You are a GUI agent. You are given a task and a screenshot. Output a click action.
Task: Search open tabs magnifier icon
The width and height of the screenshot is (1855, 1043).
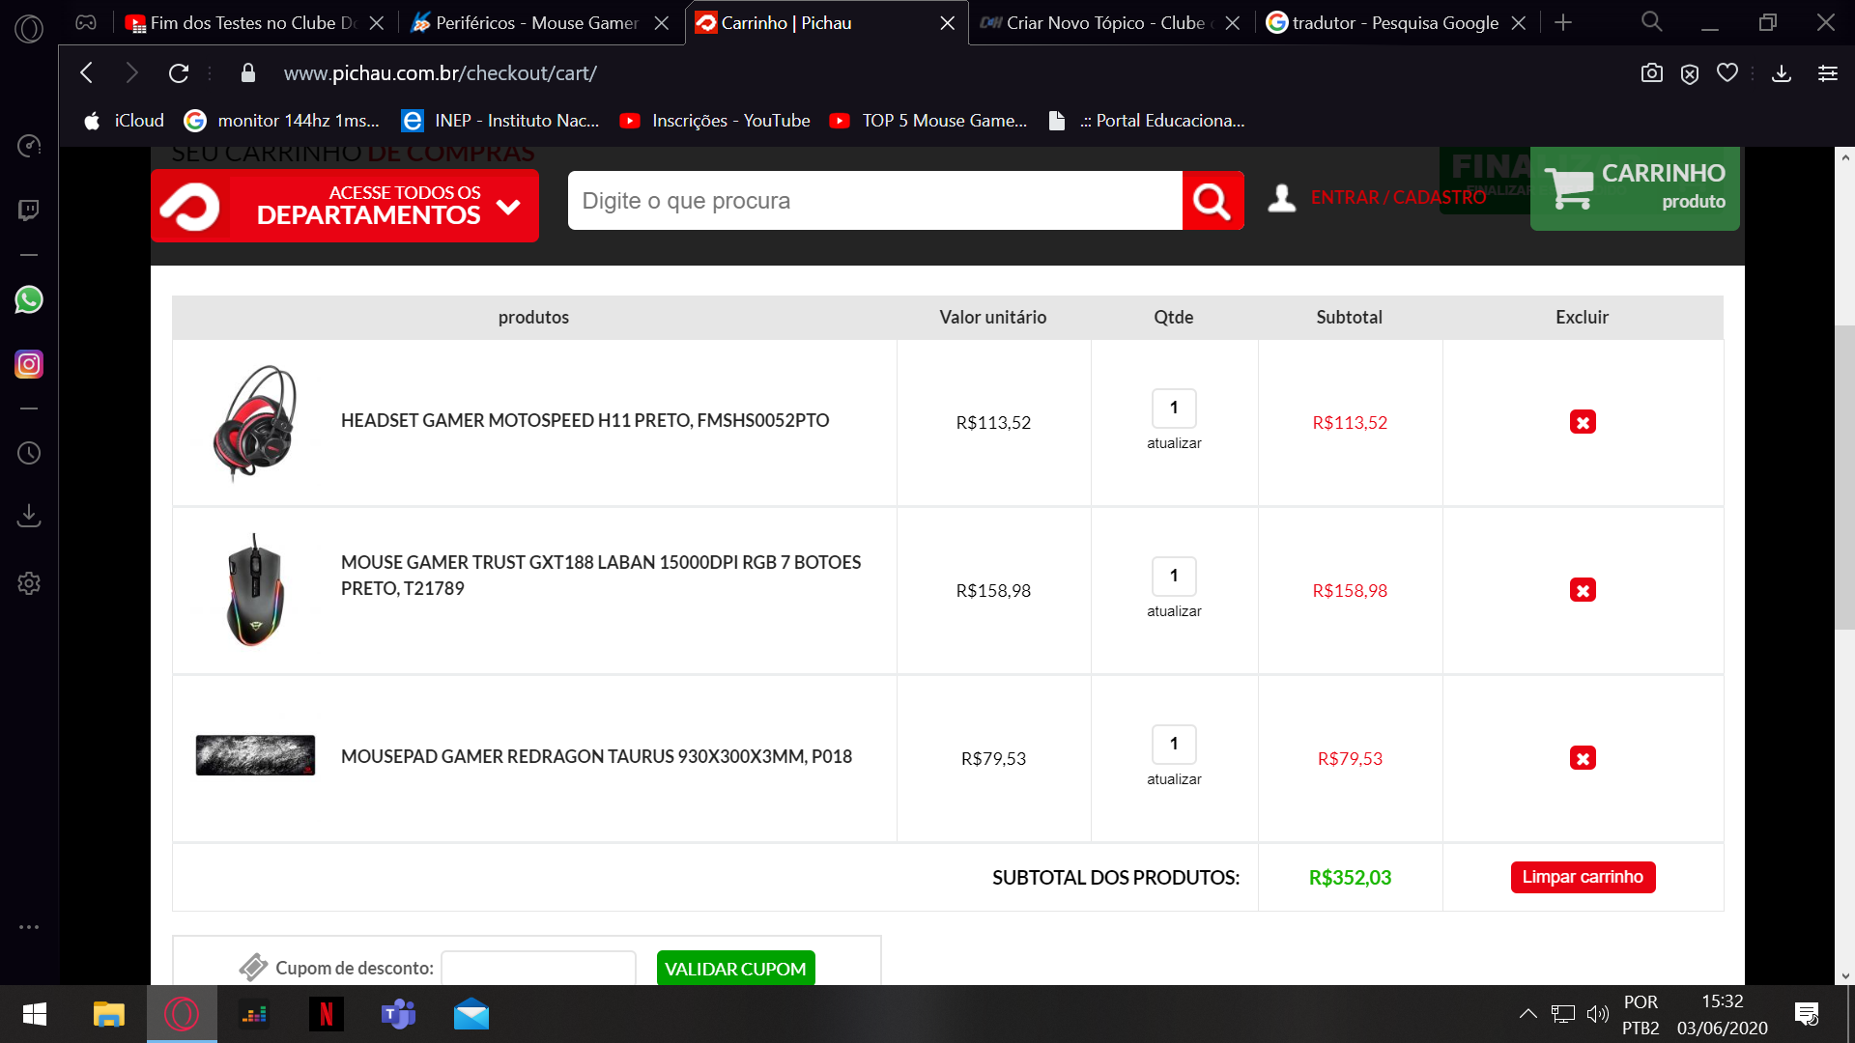(1652, 21)
